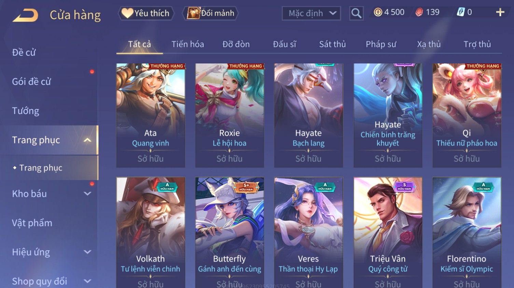Expand the Kho báu sidebar section

click(87, 193)
